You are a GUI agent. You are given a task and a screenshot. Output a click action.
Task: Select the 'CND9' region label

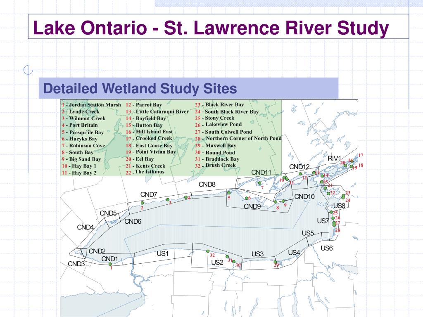point(252,206)
